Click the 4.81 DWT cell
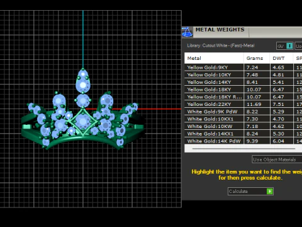 281,75
